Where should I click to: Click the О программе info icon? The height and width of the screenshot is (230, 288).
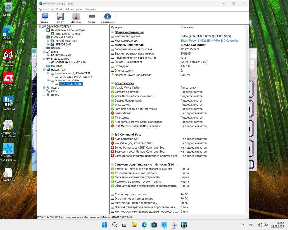107,18
